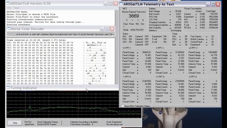
Task: Minimize the ARISSatTLM Version 0.50 window
Action: (106, 3)
